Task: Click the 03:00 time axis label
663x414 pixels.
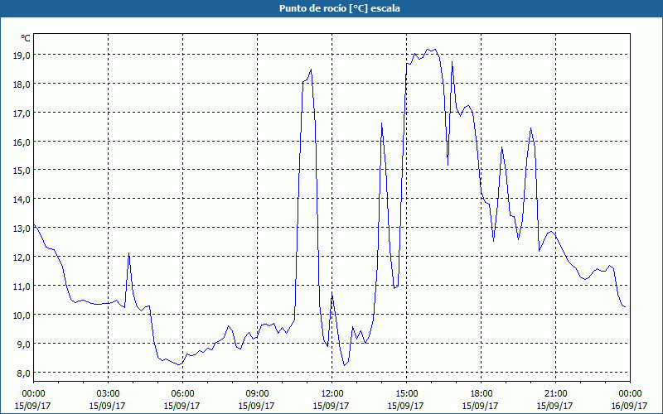Action: pos(108,394)
